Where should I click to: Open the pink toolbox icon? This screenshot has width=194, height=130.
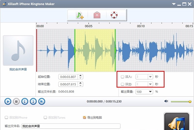(x=97, y=15)
